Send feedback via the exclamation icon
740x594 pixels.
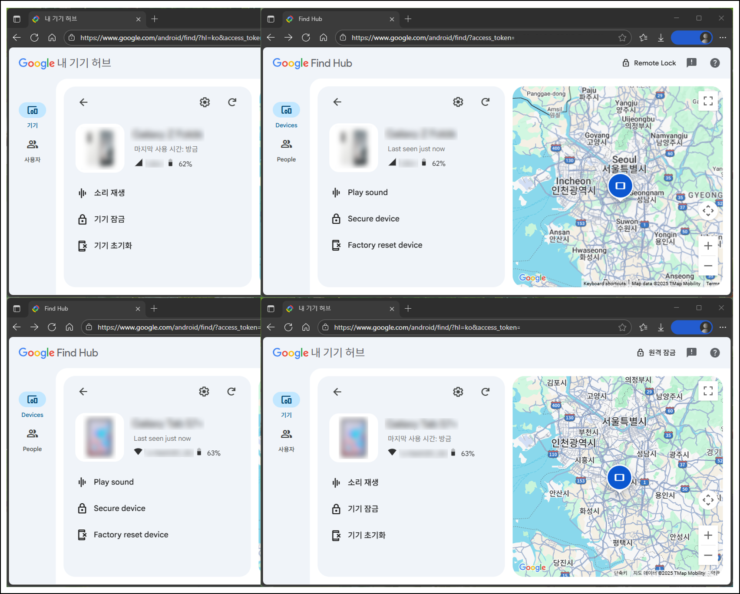point(691,63)
